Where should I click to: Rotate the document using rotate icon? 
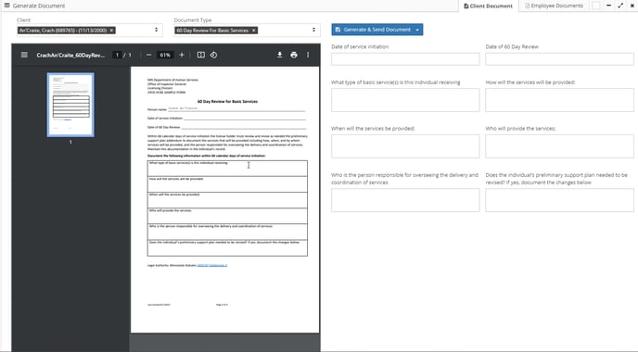(213, 55)
